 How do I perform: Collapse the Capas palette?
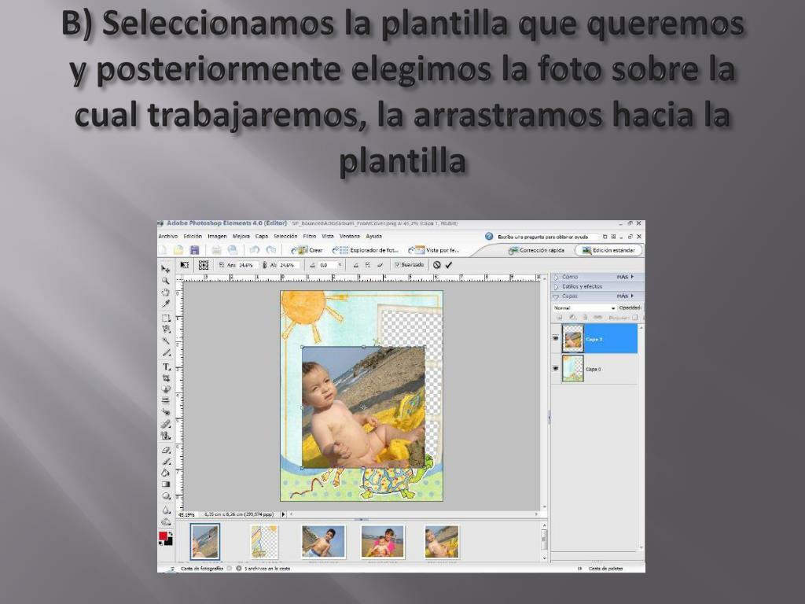pos(556,296)
